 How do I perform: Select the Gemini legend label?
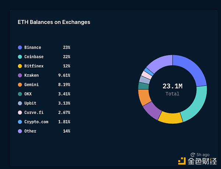31,85
